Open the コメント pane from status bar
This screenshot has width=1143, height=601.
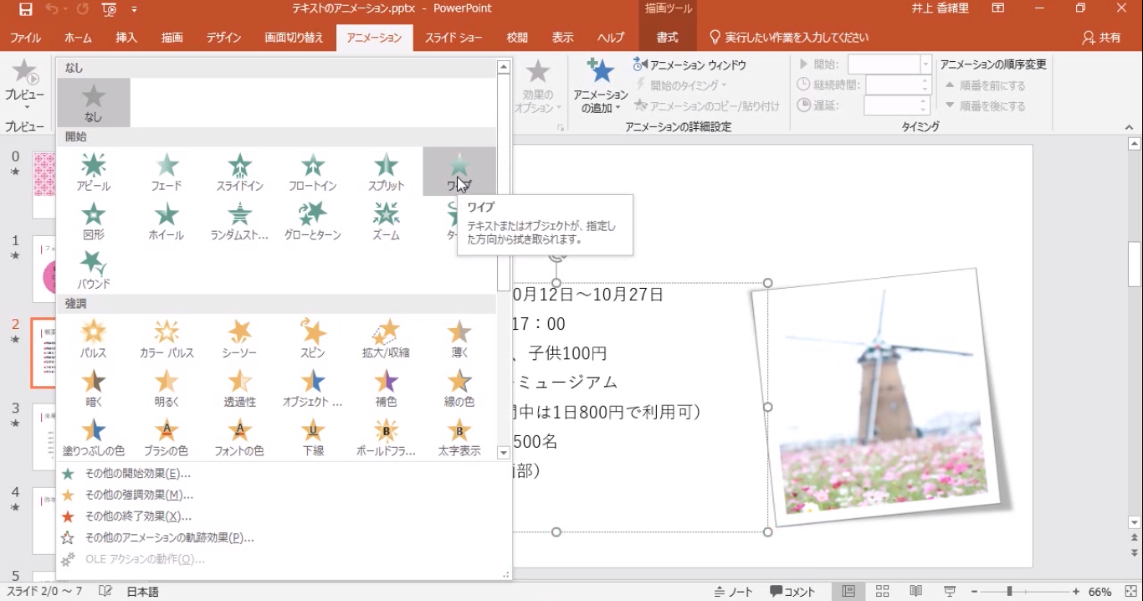[792, 592]
